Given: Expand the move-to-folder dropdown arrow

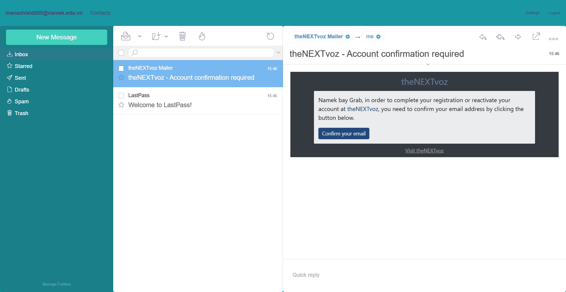Looking at the screenshot, I should (166, 36).
